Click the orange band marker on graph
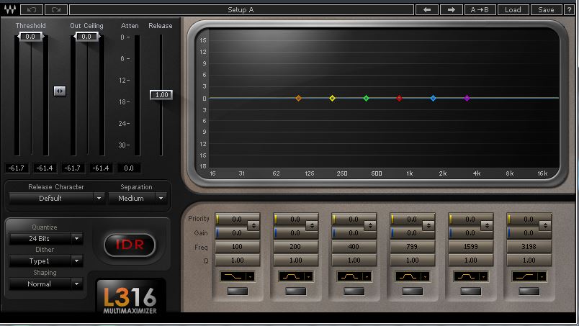Screen dimensions: 579x326 click(x=298, y=98)
